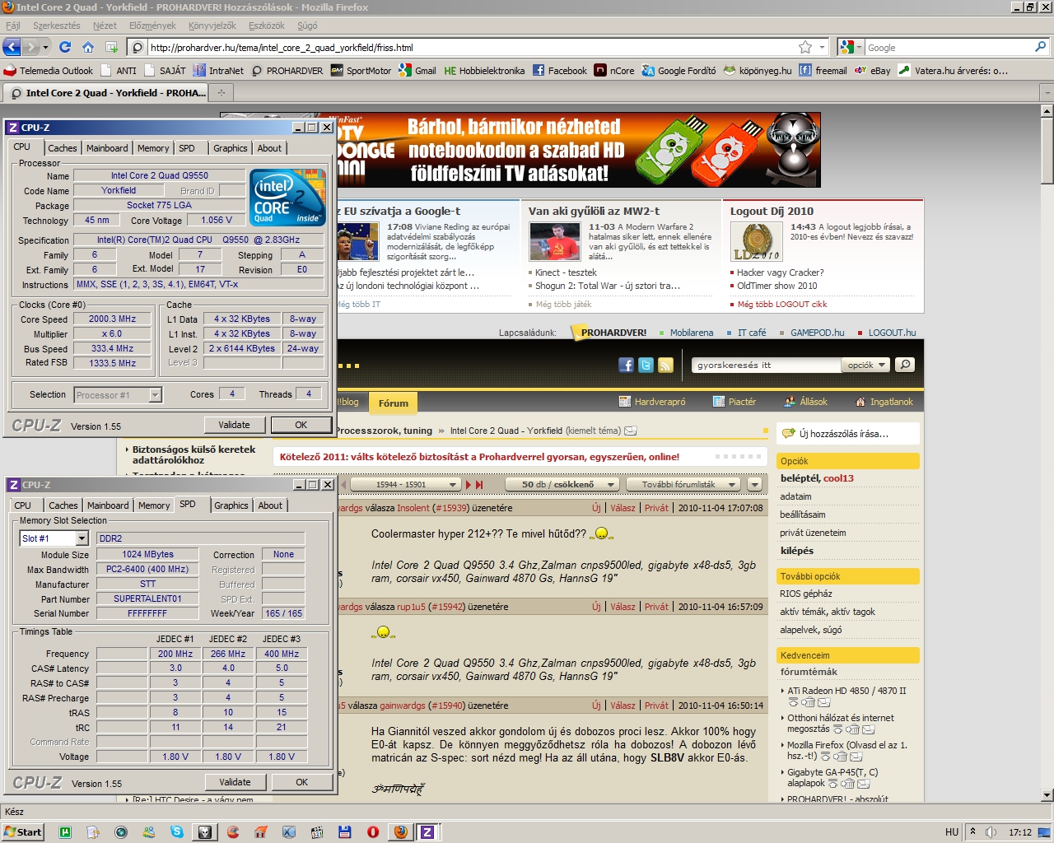Screen dimensions: 1054x843
Task: Expand Slot #1 dropdown in SPD window
Action: (x=82, y=538)
